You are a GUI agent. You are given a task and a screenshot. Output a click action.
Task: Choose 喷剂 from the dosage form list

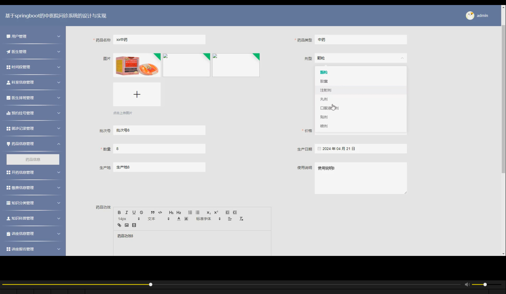click(361, 126)
